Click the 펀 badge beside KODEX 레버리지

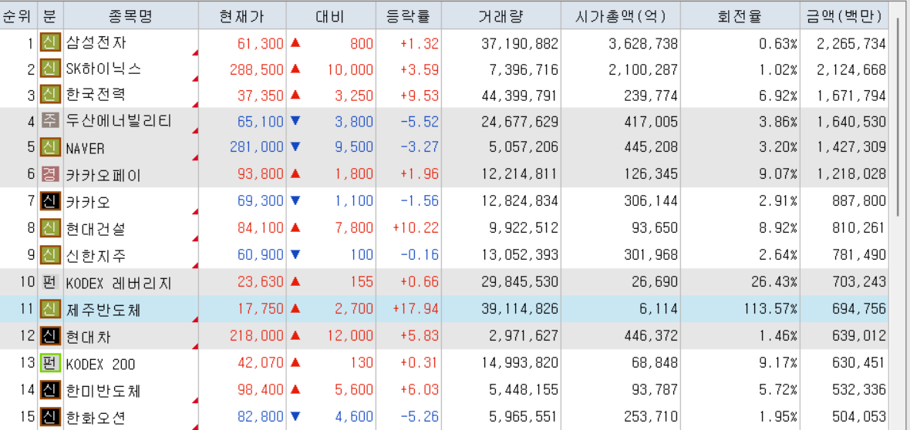coord(50,282)
